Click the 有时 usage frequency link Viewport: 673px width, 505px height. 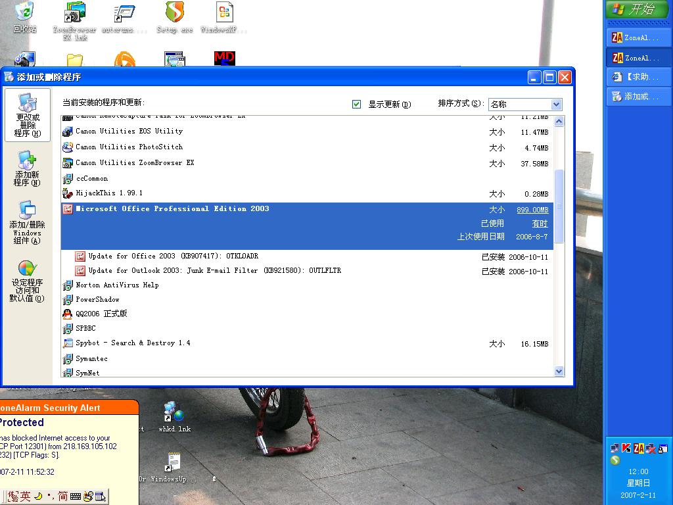[540, 224]
